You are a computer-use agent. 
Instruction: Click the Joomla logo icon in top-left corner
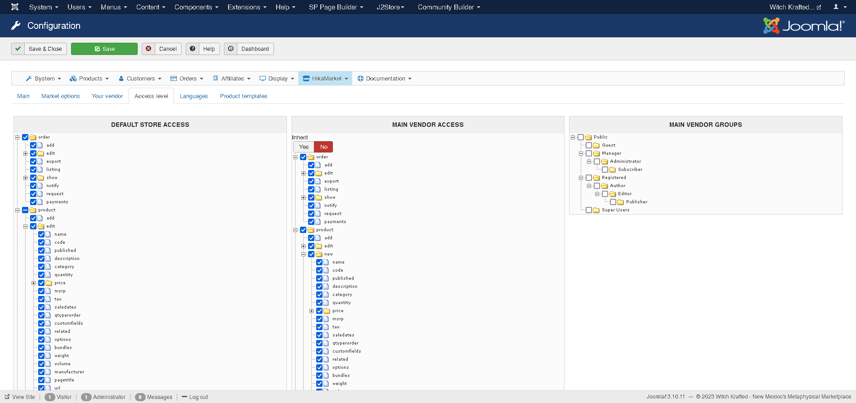pos(15,7)
